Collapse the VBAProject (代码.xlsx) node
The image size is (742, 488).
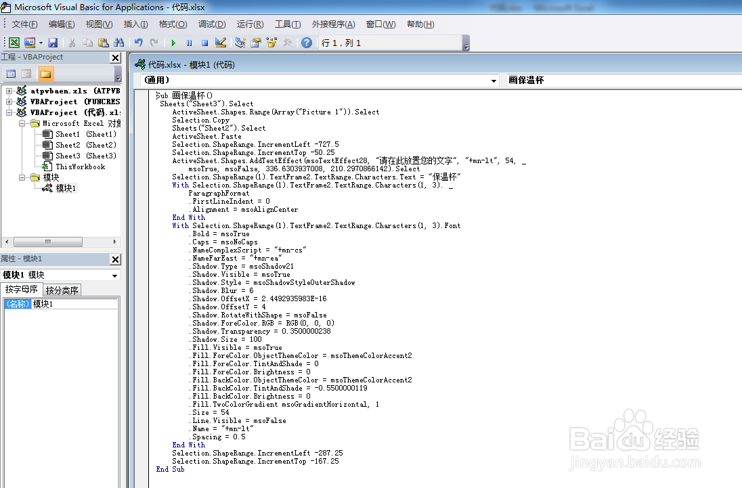9,112
